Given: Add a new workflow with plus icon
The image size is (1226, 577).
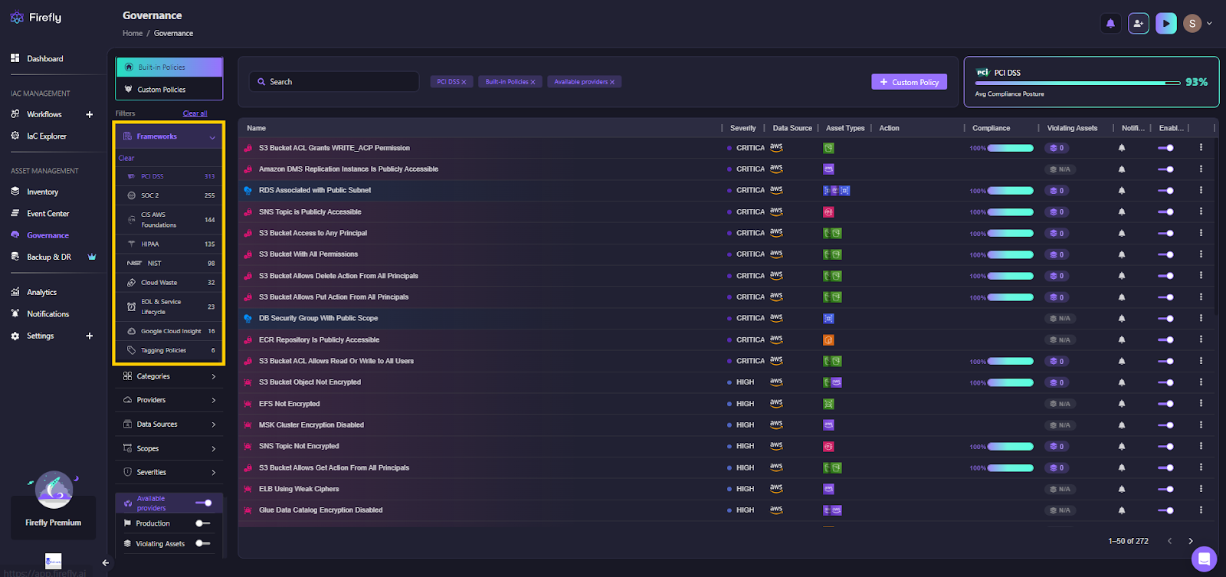Looking at the screenshot, I should [x=90, y=114].
